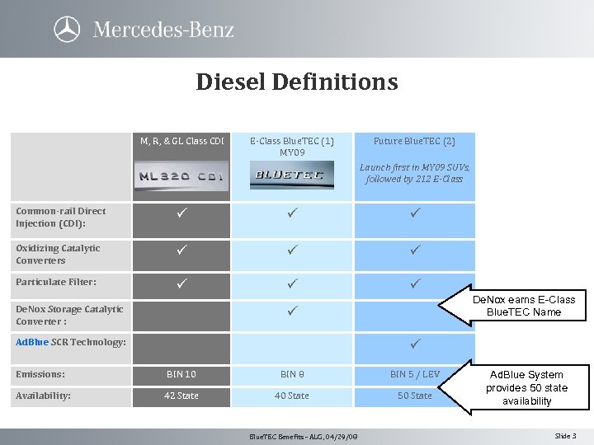Select the M, R, & GL Class CDI header
Image resolution: width=594 pixels, height=445 pixels.
pos(181,141)
